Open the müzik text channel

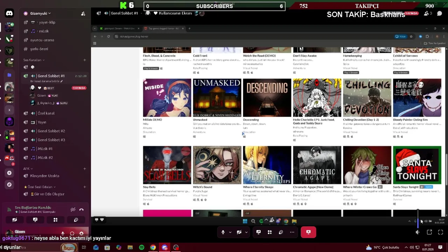[x=55, y=31]
